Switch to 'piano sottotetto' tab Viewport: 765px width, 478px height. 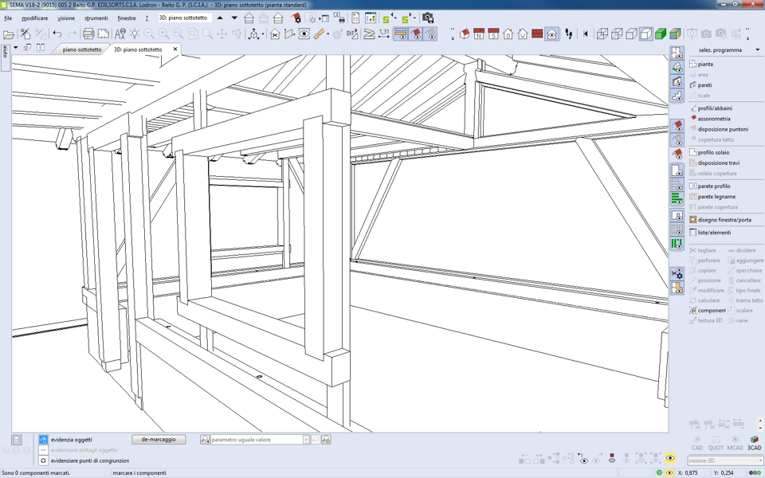(x=82, y=49)
